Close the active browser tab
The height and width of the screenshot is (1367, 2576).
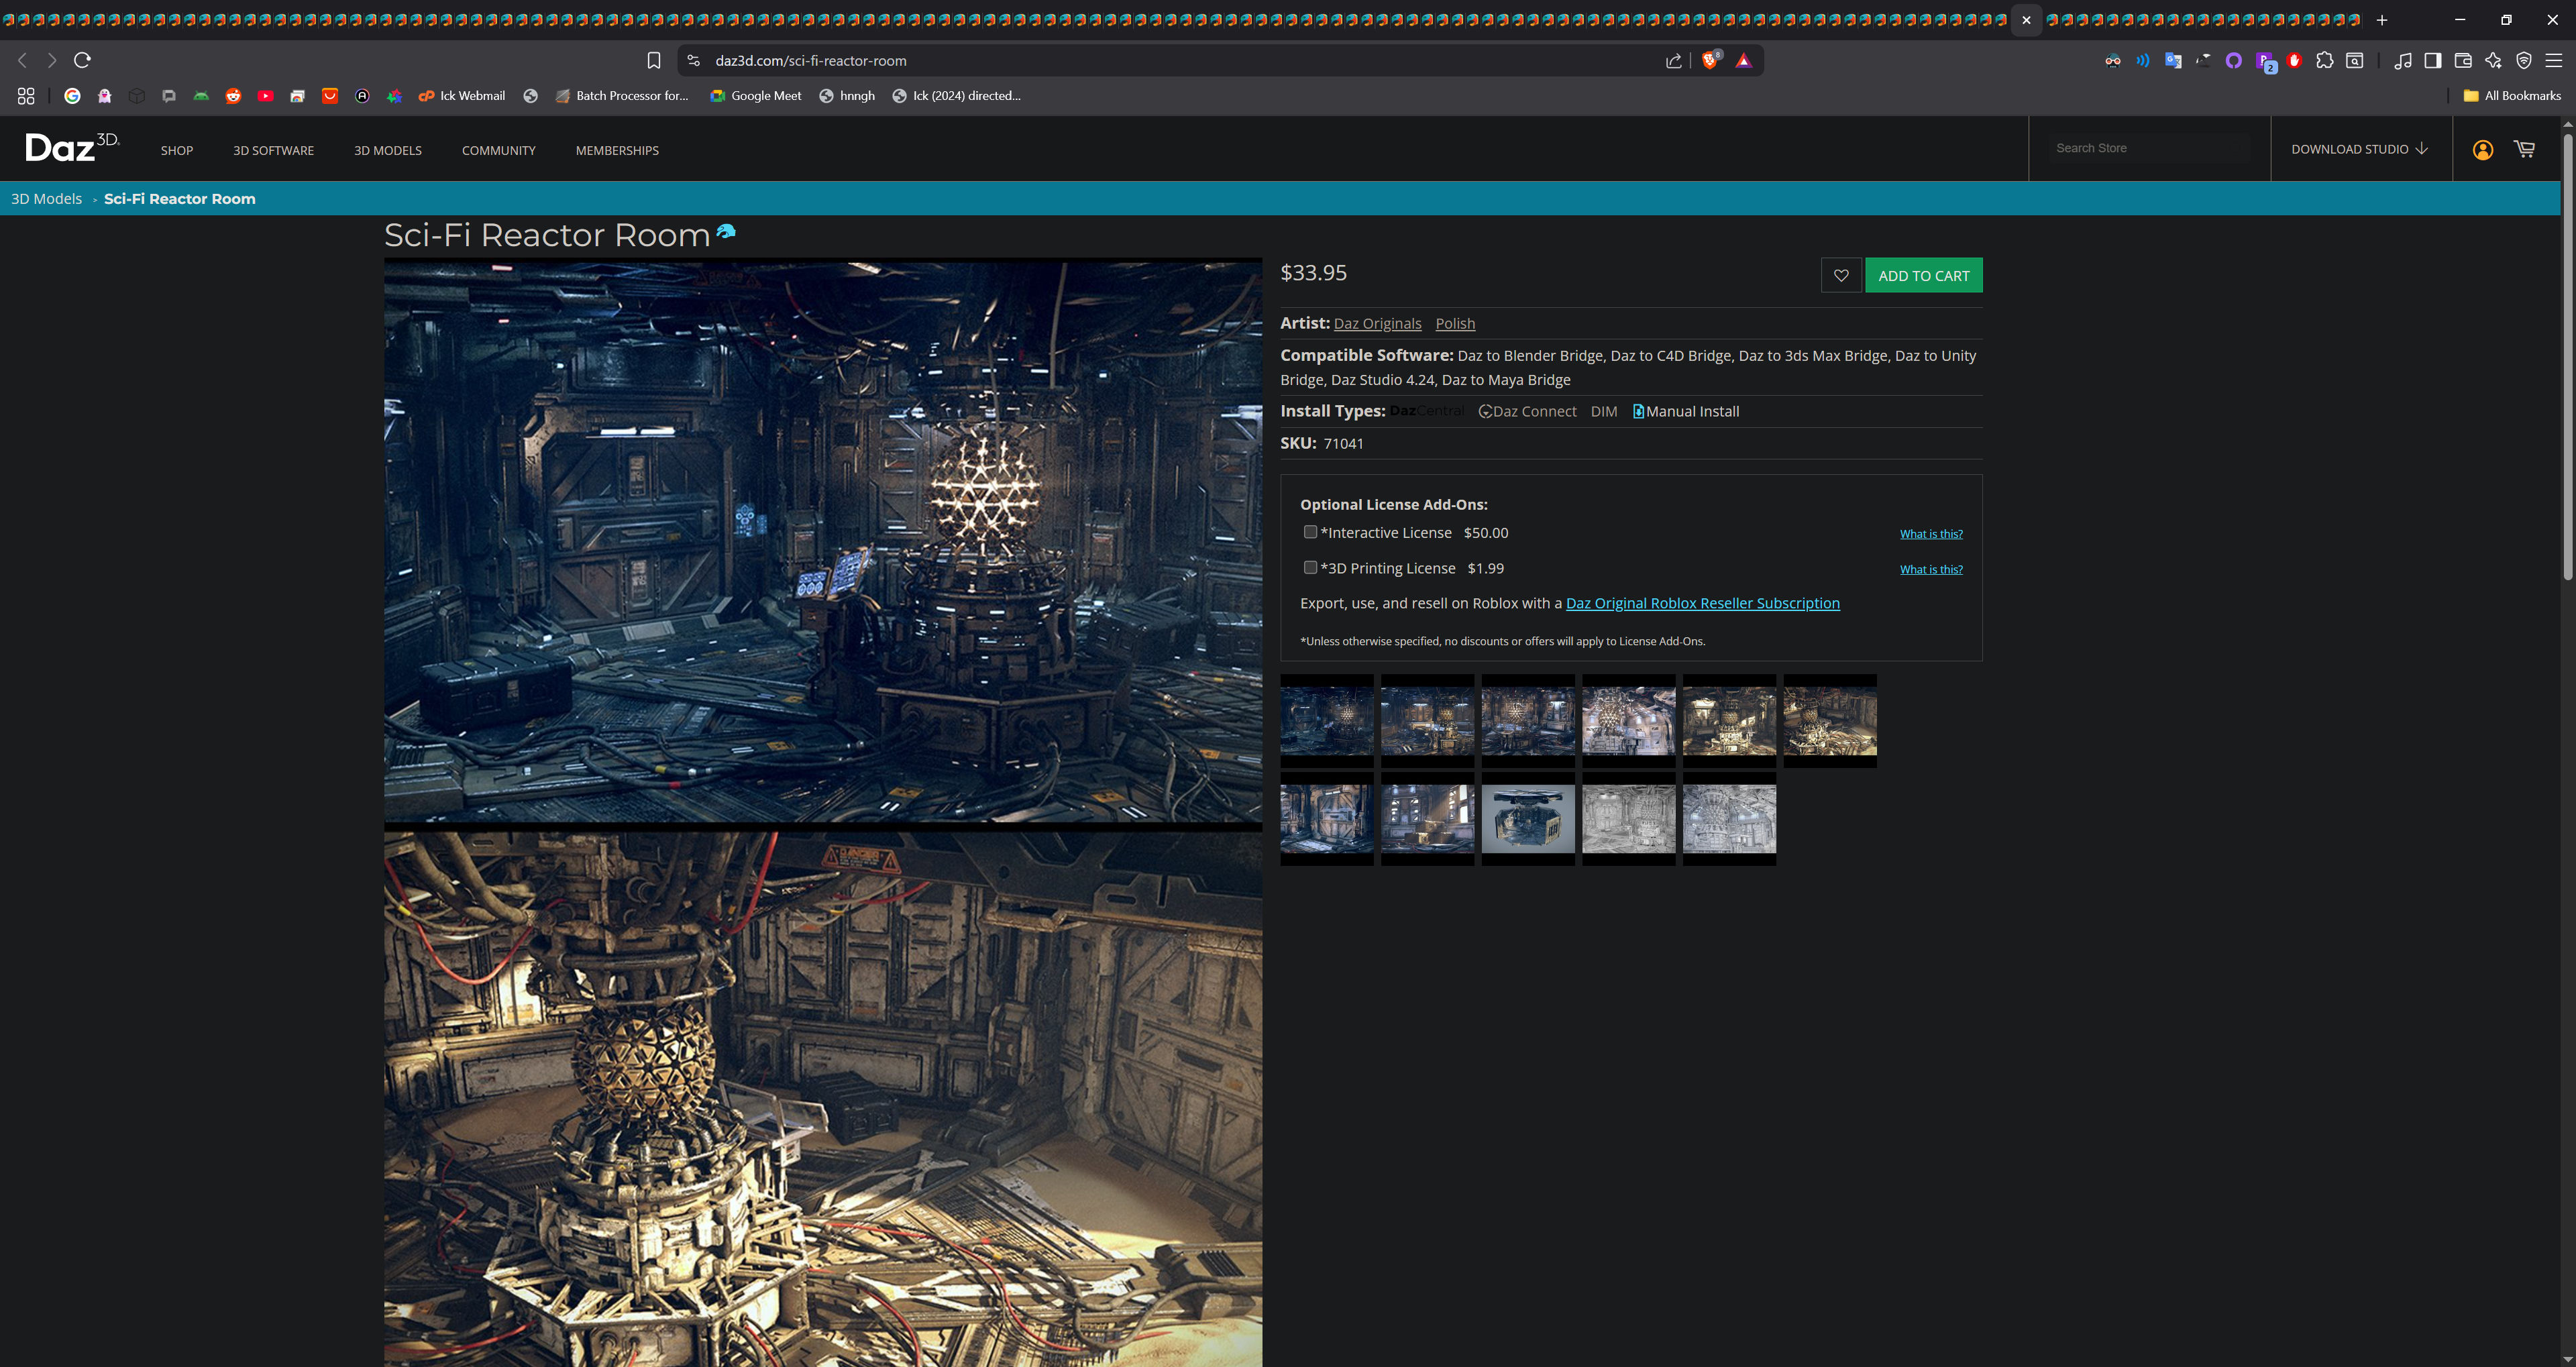pos(2026,20)
